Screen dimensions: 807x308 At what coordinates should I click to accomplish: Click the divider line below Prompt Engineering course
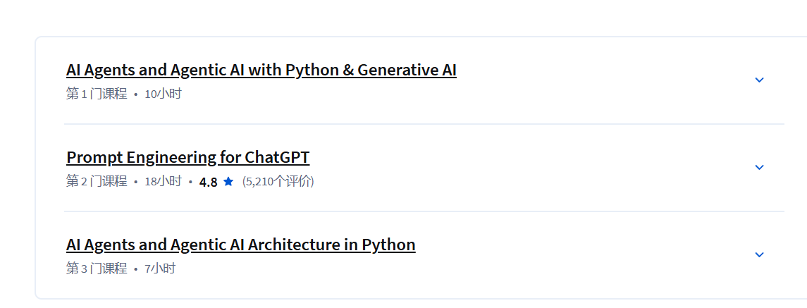click(x=424, y=211)
